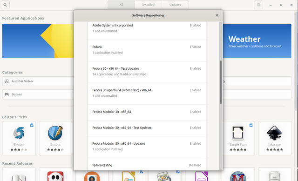Open the Audio & Video category
Image resolution: width=298 pixels, height=181 pixels.
38,81
